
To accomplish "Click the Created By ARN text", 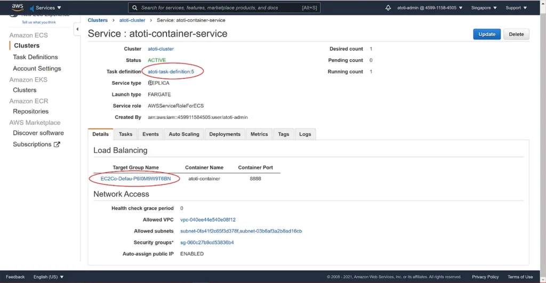I will pyautogui.click(x=197, y=117).
